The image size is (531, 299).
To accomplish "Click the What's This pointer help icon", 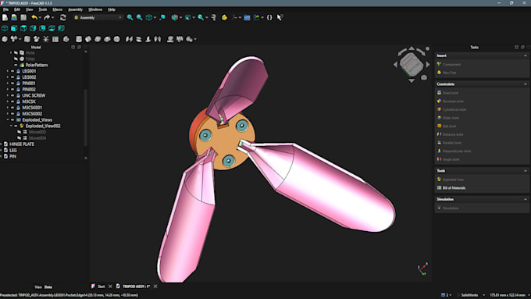I will click(280, 18).
